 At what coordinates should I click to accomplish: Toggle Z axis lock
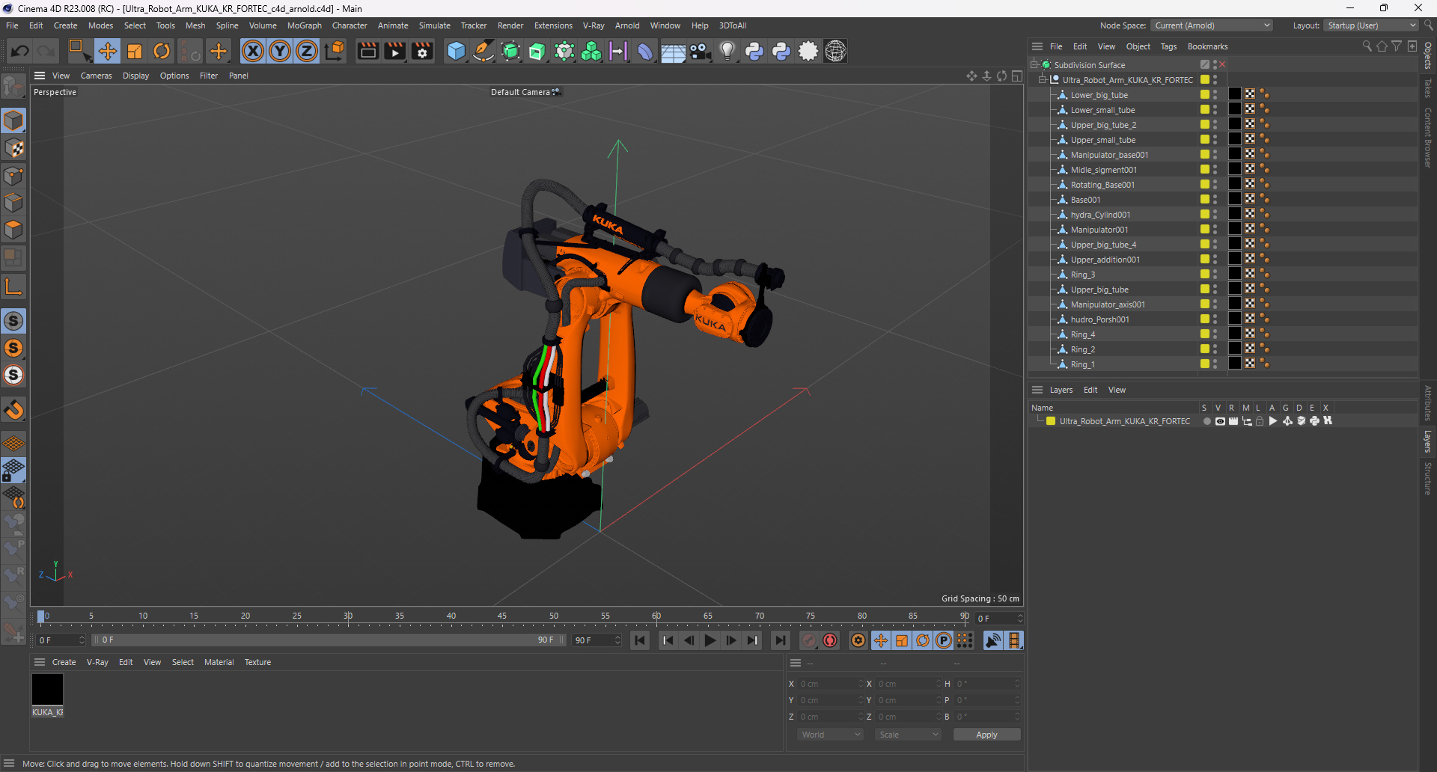click(307, 51)
